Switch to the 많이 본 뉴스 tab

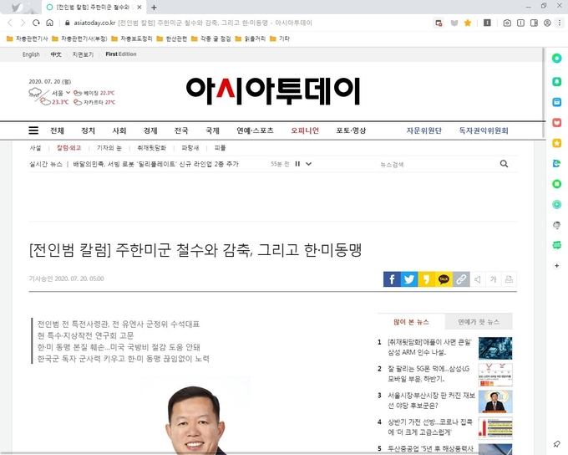411,322
